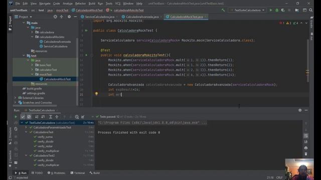Run the test from gutter arrow at calculadoraMokcitoTest
Screen dimensions: 321x180
pyautogui.click(x=86, y=55)
